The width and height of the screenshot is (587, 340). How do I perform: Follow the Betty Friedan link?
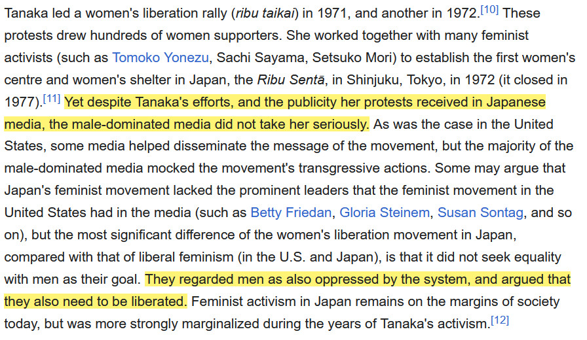point(291,212)
